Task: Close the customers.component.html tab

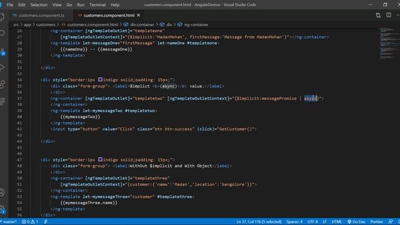Action: pos(139,15)
